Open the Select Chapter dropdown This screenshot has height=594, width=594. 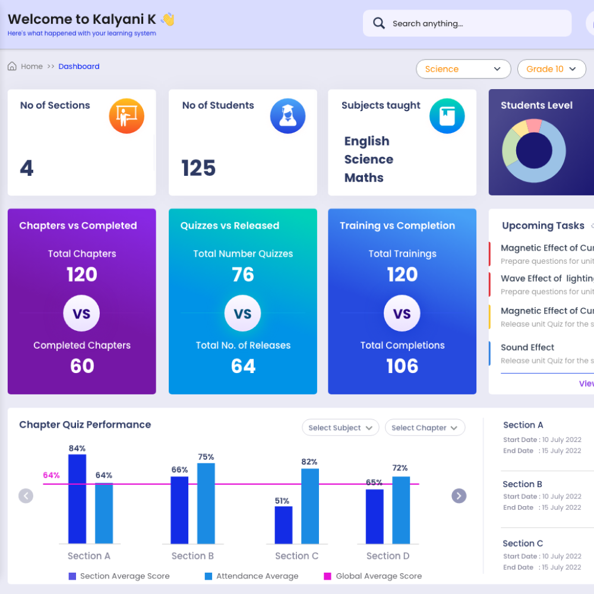pyautogui.click(x=425, y=428)
